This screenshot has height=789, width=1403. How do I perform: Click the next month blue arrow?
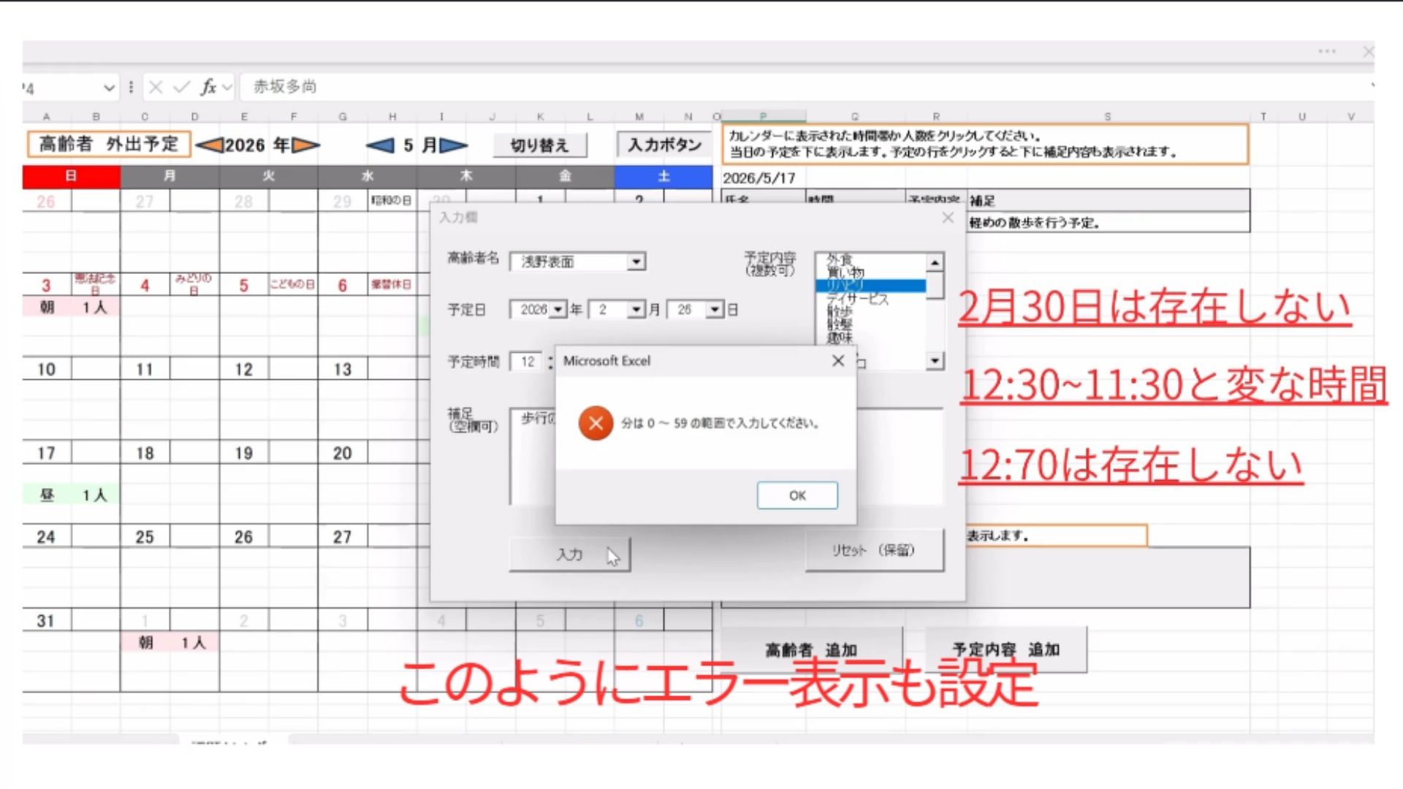point(454,145)
